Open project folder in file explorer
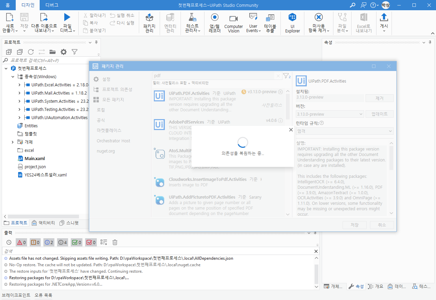The image size is (436, 300). click(x=52, y=52)
